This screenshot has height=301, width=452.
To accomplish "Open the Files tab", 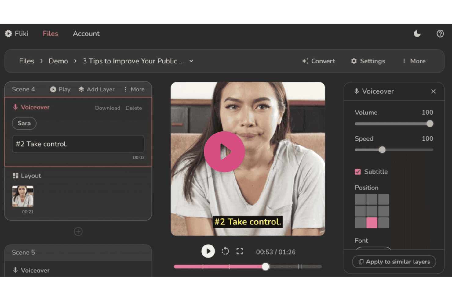I will 50,34.
